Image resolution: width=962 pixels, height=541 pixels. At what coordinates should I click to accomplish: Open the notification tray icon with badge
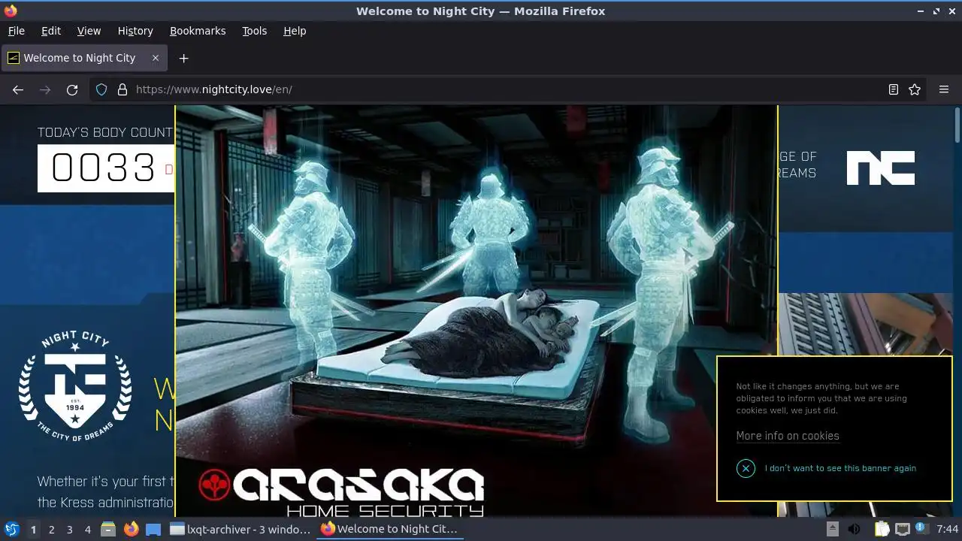(921, 529)
